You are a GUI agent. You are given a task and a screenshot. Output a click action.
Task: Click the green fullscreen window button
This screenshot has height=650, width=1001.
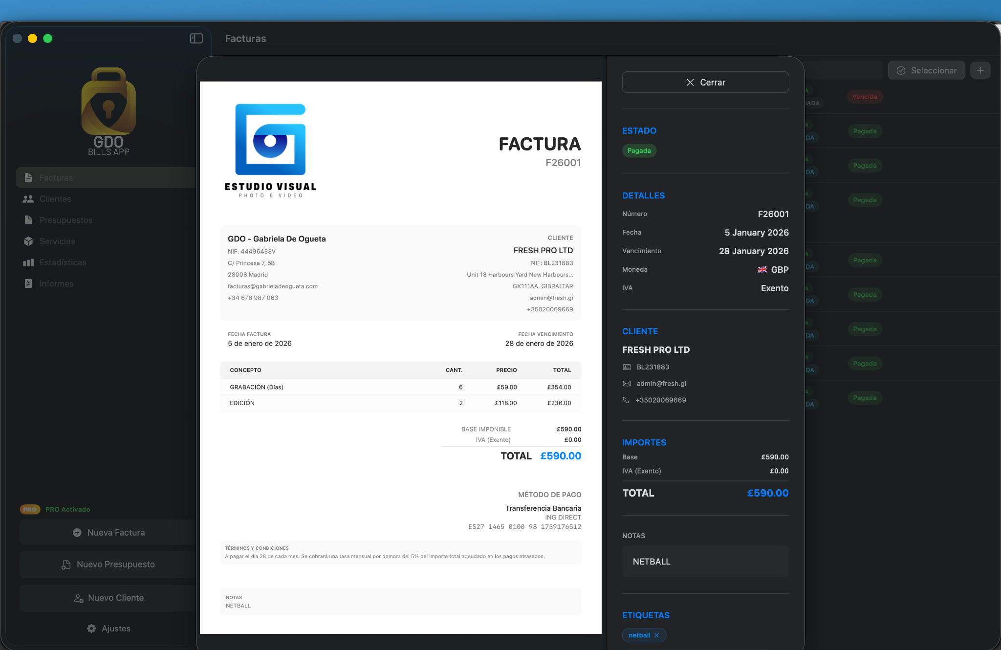coord(47,38)
